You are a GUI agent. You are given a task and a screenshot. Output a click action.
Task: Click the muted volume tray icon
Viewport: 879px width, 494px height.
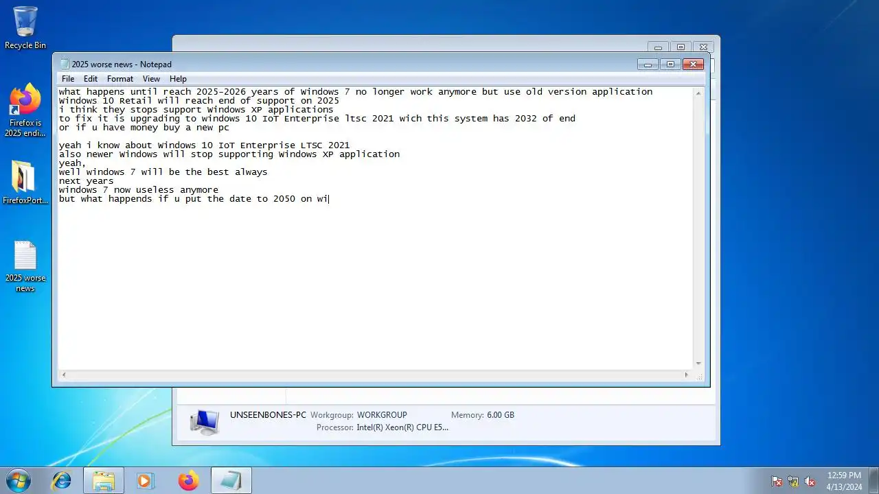(810, 481)
